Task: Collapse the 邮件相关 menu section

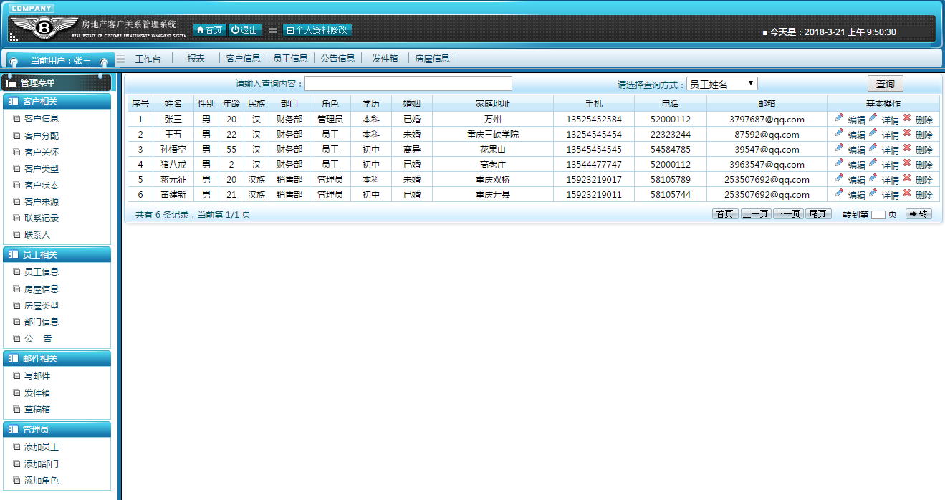Action: coord(57,359)
